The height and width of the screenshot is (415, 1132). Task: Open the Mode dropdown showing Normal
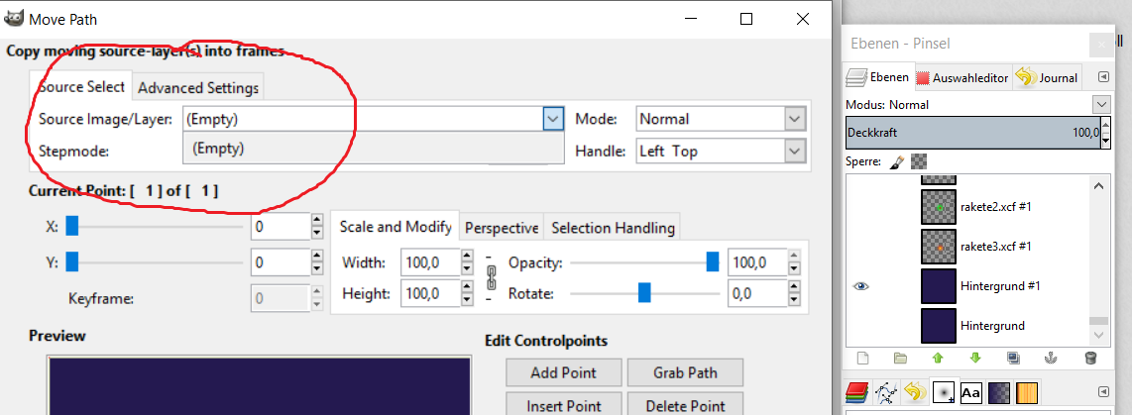point(722,119)
